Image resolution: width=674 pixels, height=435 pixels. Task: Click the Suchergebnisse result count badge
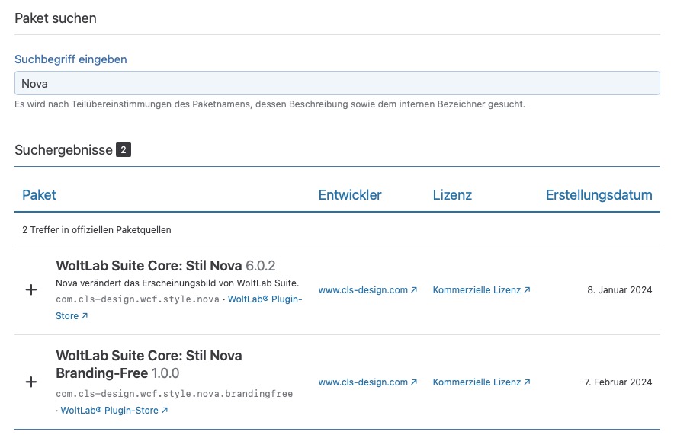tap(124, 150)
